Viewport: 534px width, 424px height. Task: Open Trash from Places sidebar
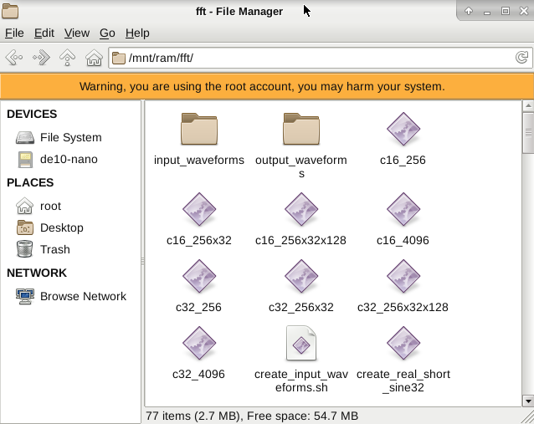pyautogui.click(x=55, y=249)
